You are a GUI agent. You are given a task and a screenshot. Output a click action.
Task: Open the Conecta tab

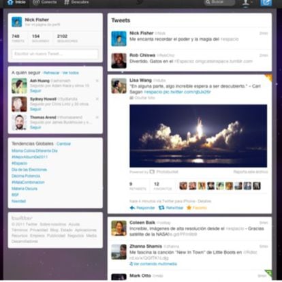click(45, 3)
